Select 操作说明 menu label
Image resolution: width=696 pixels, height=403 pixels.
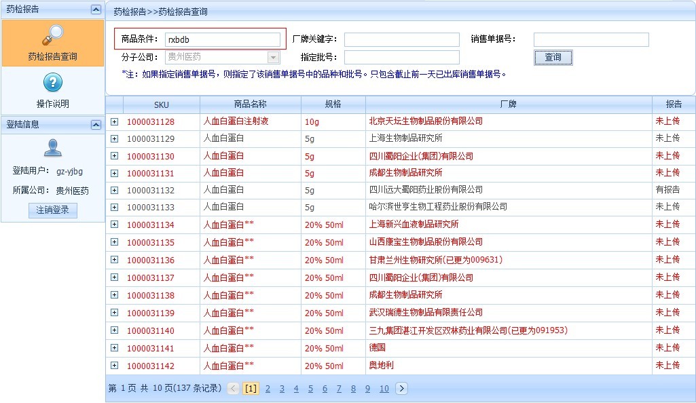pos(53,104)
